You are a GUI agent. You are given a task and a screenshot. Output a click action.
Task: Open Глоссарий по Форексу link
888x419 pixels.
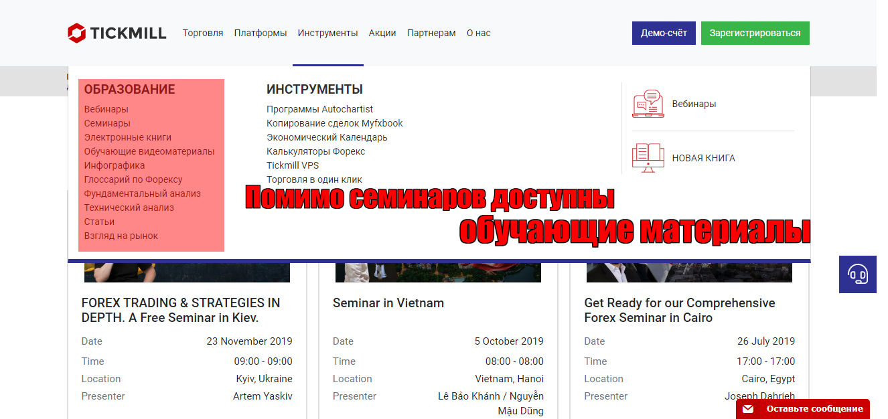[x=133, y=179]
